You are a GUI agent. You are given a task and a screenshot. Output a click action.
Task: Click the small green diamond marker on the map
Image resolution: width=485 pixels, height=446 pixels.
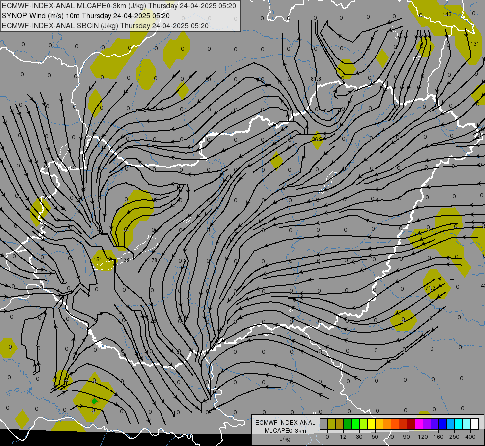[94, 401]
